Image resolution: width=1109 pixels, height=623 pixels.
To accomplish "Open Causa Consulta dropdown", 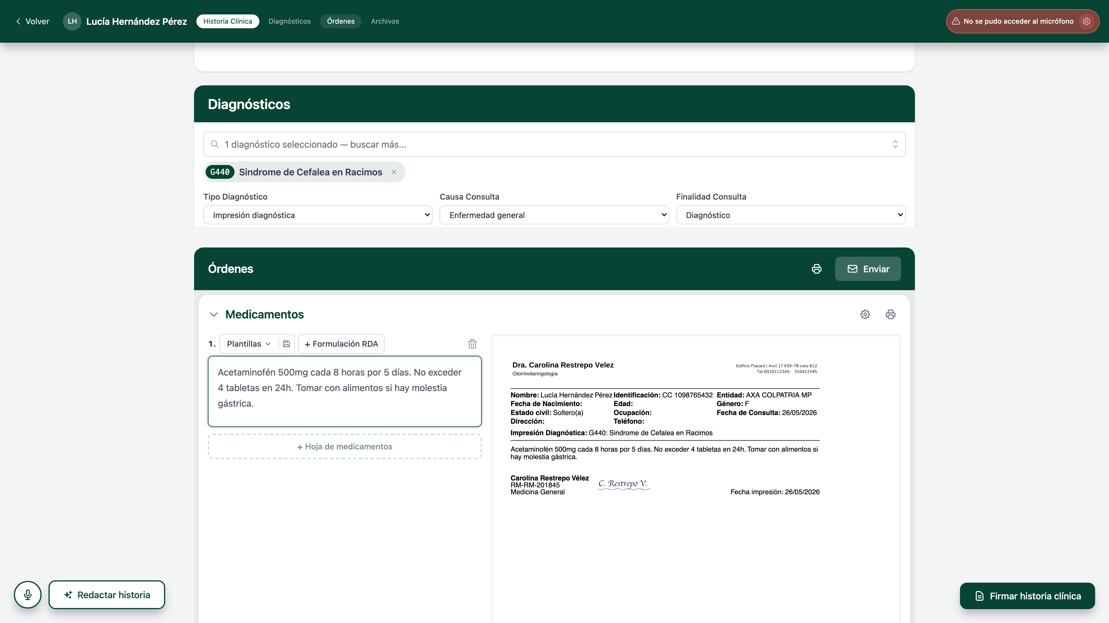I will [x=554, y=215].
